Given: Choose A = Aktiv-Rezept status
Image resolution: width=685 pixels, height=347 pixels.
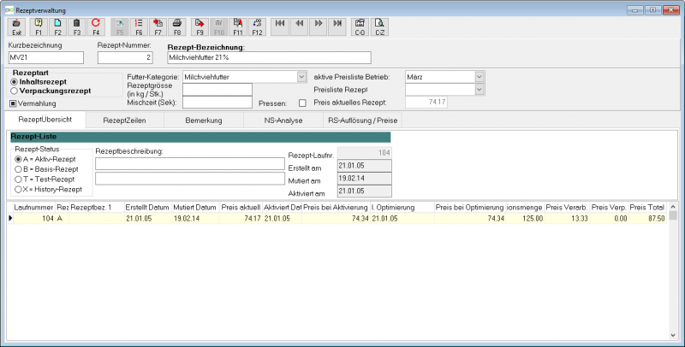Looking at the screenshot, I should 18,160.
